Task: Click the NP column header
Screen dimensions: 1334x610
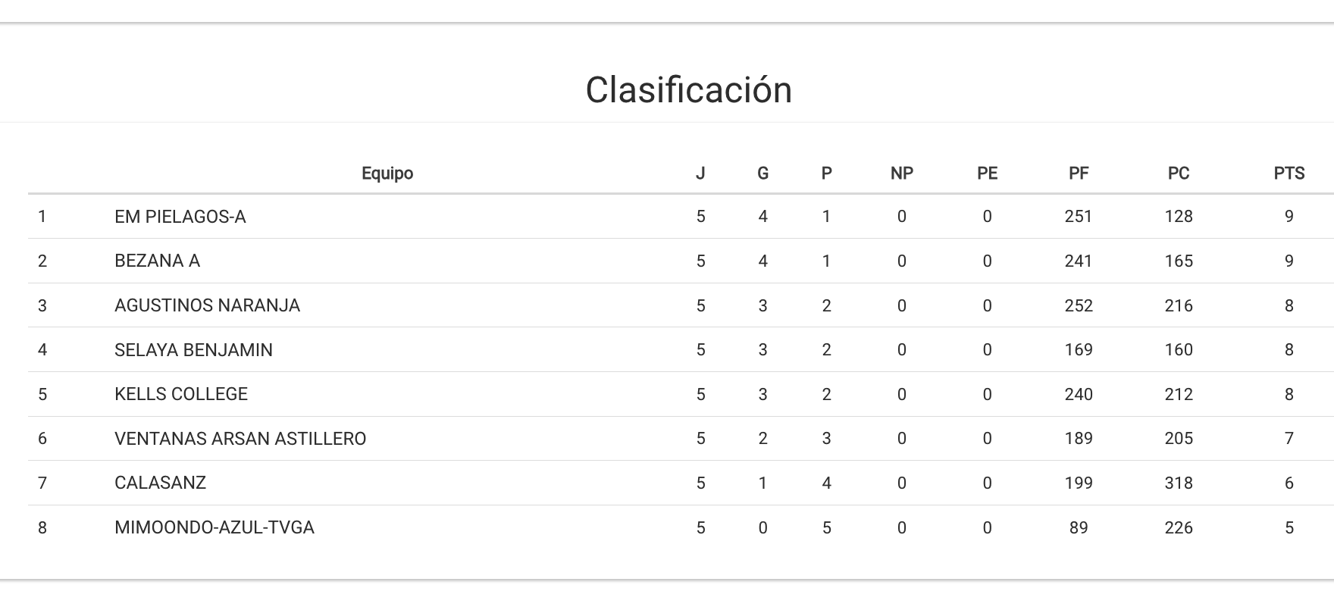Action: pyautogui.click(x=901, y=174)
